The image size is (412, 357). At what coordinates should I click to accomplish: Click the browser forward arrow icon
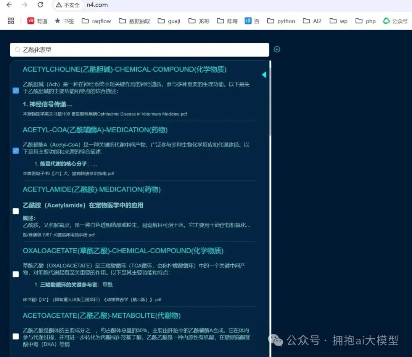[x=25, y=5]
